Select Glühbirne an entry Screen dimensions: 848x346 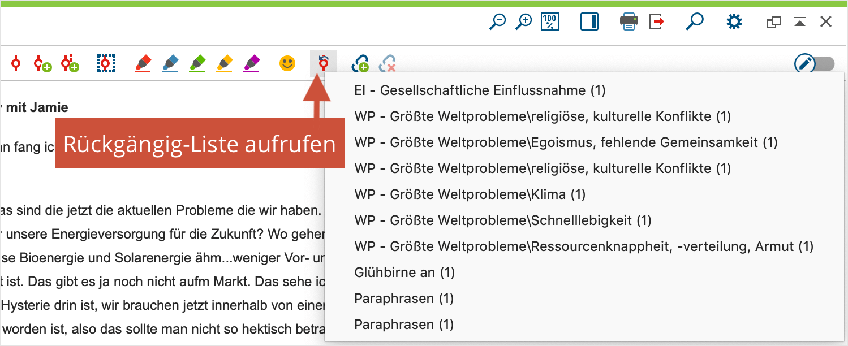pos(585,273)
